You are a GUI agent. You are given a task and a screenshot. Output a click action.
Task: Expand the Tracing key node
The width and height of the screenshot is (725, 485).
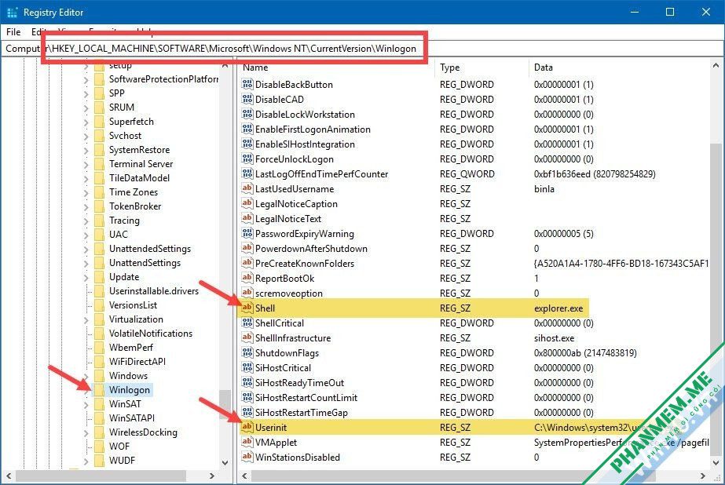point(86,221)
